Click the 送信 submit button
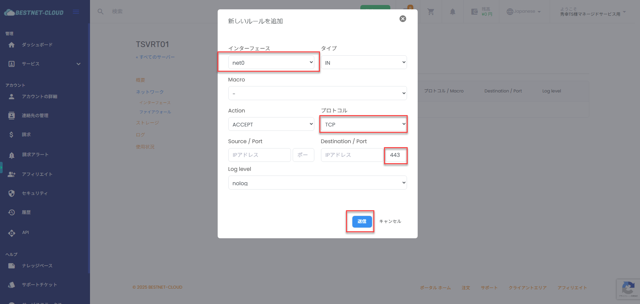The width and height of the screenshot is (640, 304). 362,222
